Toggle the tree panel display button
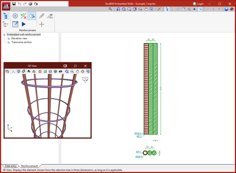 point(6,16)
